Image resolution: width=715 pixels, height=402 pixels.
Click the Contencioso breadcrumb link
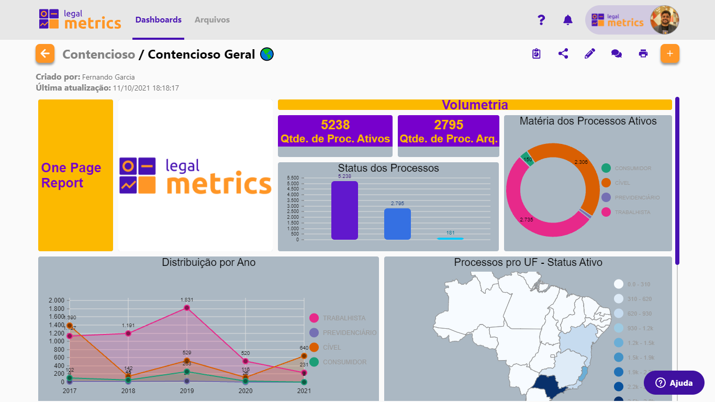pos(98,54)
